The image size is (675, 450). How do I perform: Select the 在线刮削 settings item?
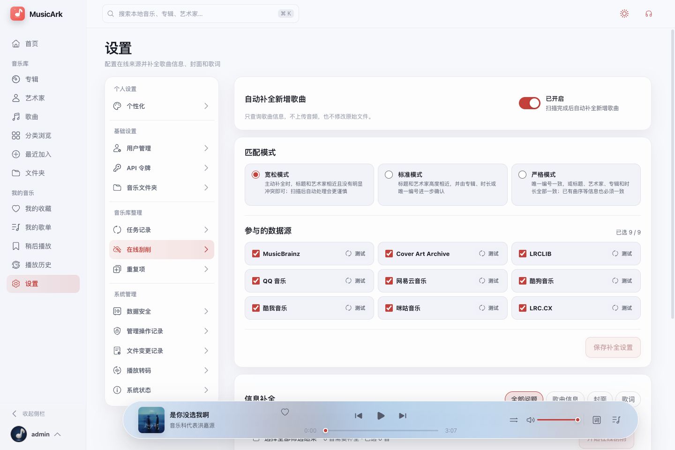pos(162,249)
